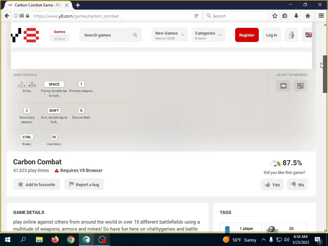
Task: Click the red Register button
Action: click(247, 35)
